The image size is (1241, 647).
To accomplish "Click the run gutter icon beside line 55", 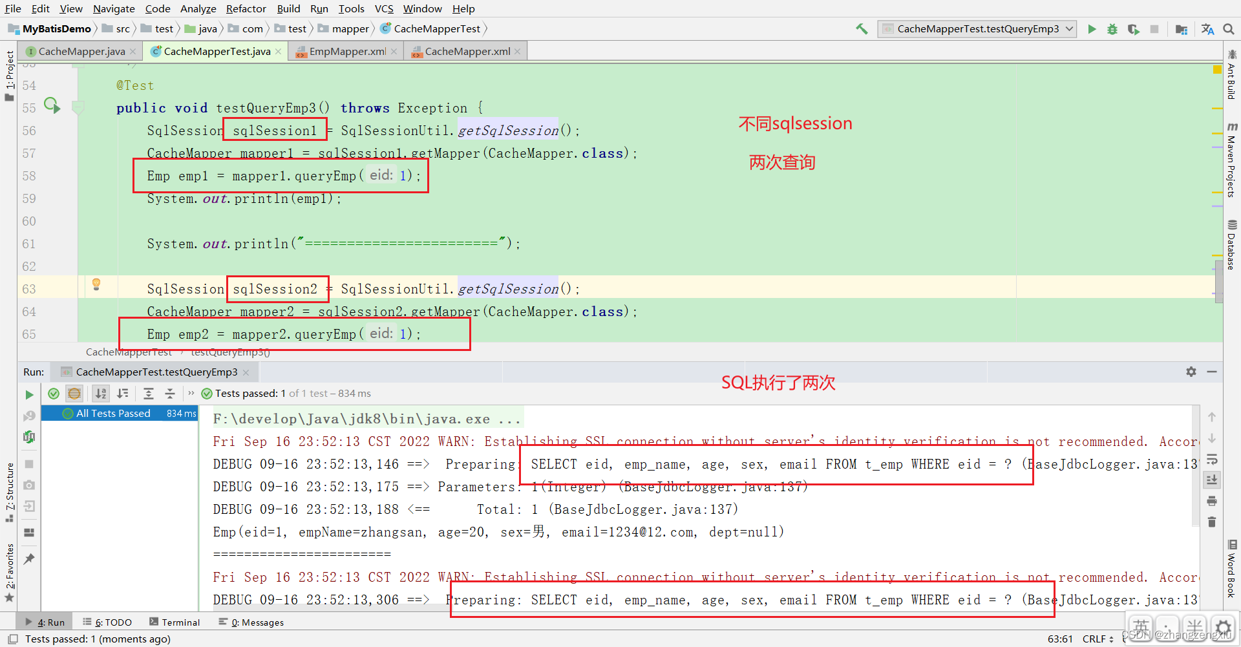I will pyautogui.click(x=52, y=105).
